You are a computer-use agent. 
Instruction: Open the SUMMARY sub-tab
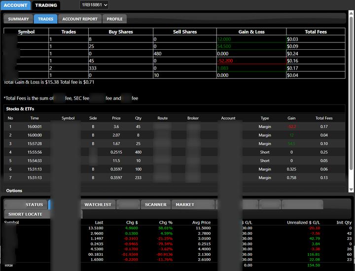[18, 19]
